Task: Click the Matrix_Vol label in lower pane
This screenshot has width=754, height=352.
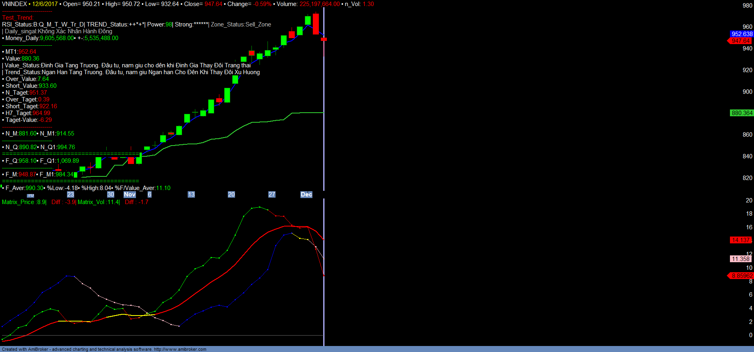Action: tap(91, 202)
